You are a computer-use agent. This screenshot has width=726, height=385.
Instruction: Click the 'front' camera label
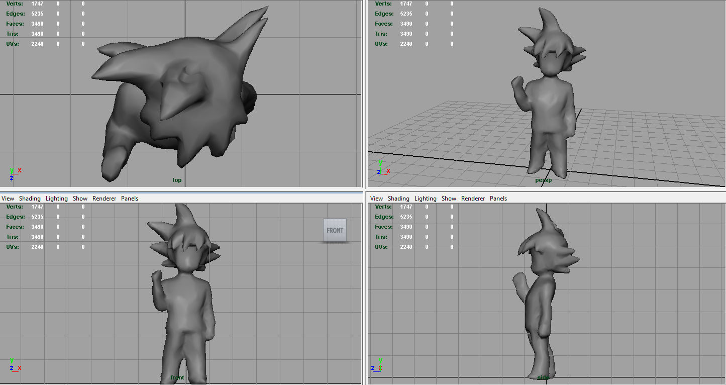tap(177, 377)
